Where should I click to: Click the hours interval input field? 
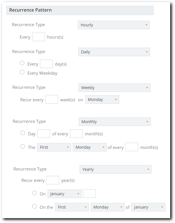pos(39,37)
